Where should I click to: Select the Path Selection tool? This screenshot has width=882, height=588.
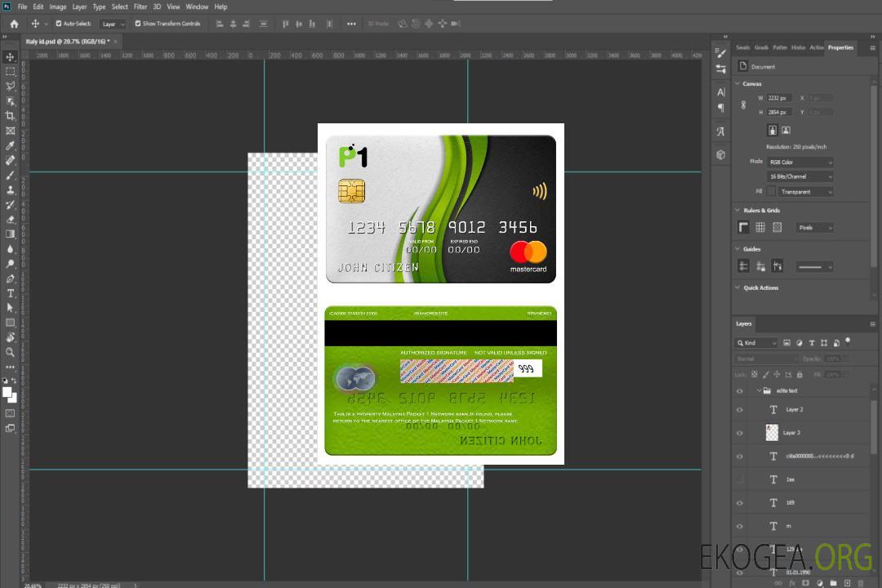click(10, 308)
